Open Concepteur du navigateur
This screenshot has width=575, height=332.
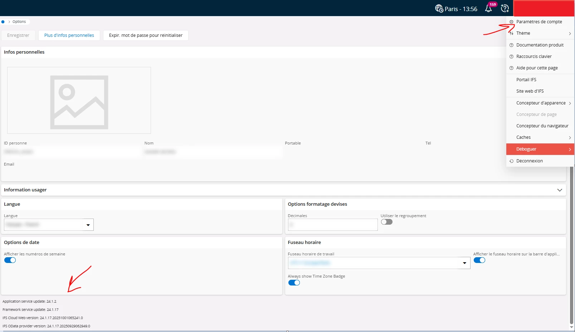(x=540, y=126)
